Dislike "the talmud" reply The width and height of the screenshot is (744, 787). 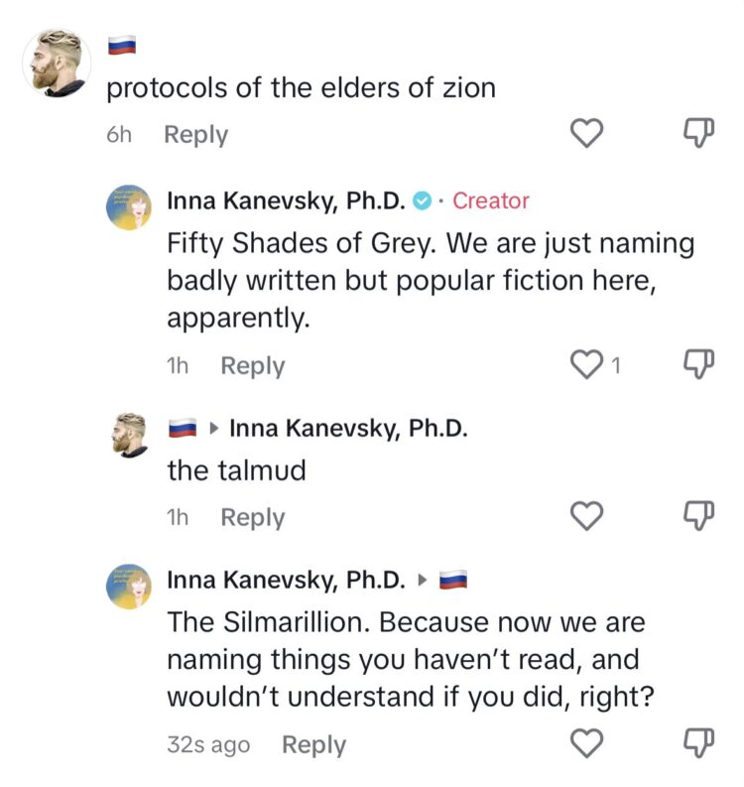point(700,516)
